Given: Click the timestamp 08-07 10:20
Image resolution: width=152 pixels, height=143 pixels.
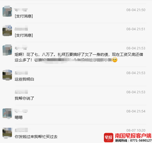Looking at the screenshot, I should (136, 131).
